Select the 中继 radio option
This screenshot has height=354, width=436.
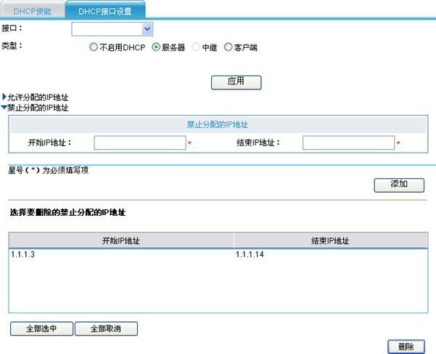196,47
